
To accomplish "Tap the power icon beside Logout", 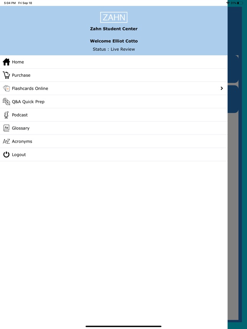I will point(6,155).
